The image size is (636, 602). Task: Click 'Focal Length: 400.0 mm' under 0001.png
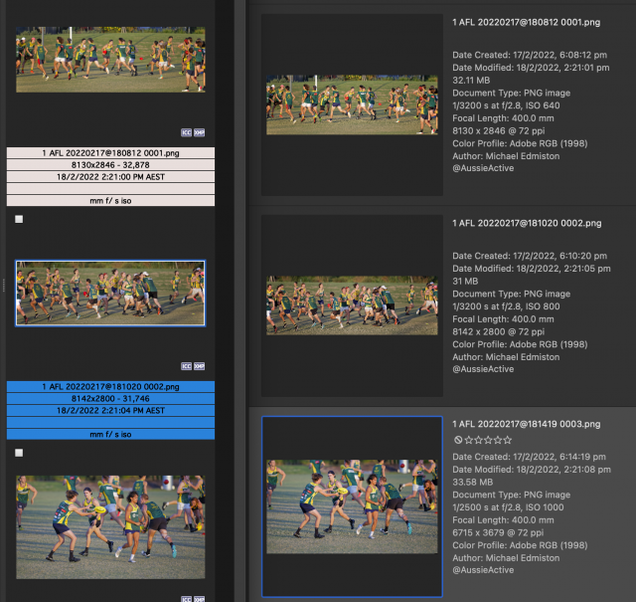tap(503, 118)
